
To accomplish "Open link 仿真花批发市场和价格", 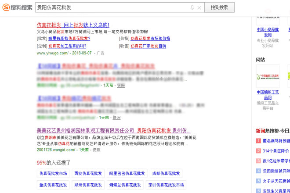I will pyautogui.click(x=150, y=39).
